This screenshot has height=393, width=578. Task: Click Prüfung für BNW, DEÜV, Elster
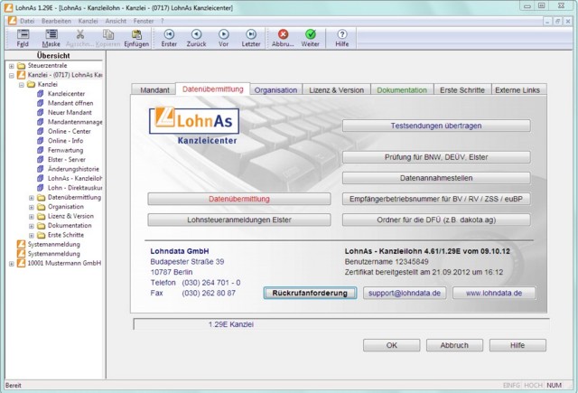pos(436,157)
